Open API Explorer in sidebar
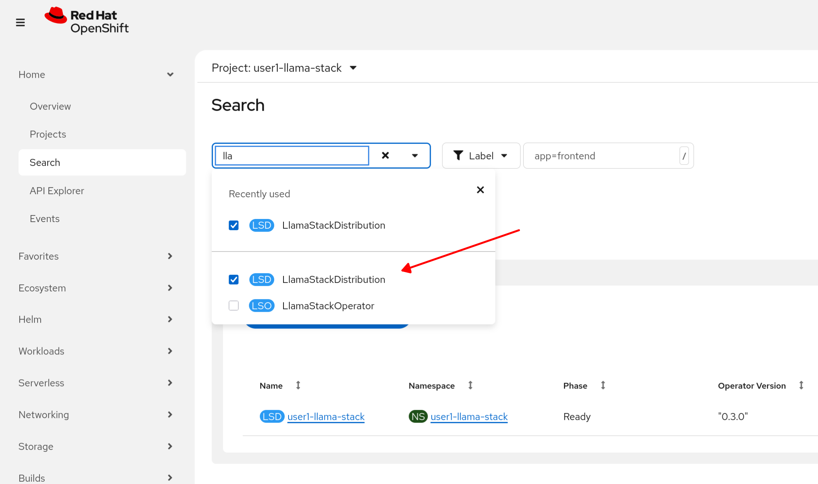Image resolution: width=818 pixels, height=484 pixels. point(57,191)
